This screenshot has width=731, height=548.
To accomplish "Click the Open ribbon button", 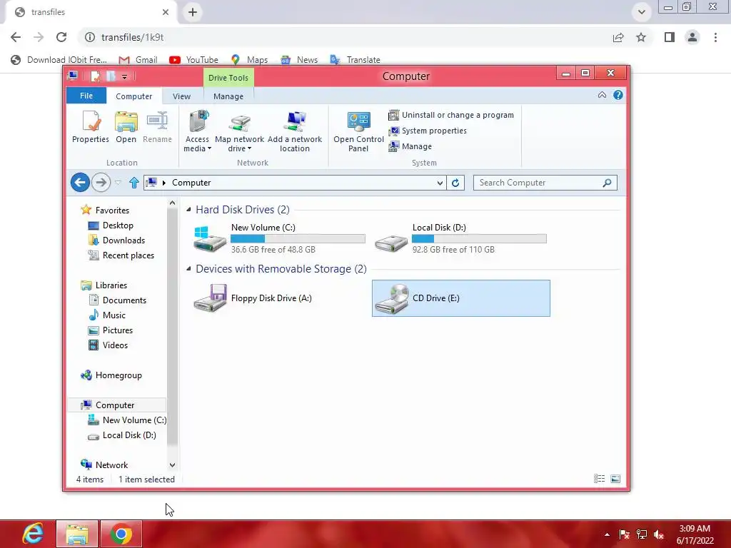I will point(126,127).
